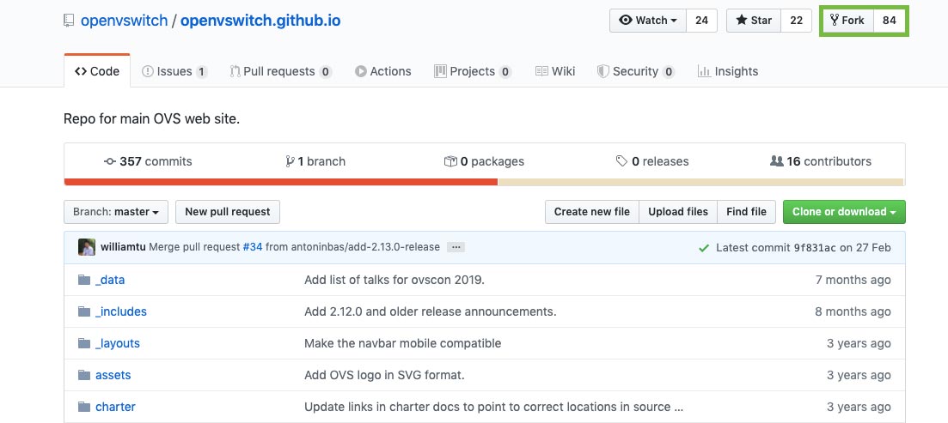Expand commit message ellipsis button
Screen dimensions: 948x423
coord(456,247)
